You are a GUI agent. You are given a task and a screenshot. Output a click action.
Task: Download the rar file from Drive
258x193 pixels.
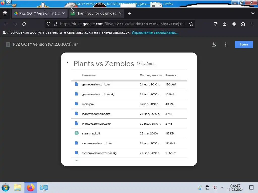[x=214, y=44]
